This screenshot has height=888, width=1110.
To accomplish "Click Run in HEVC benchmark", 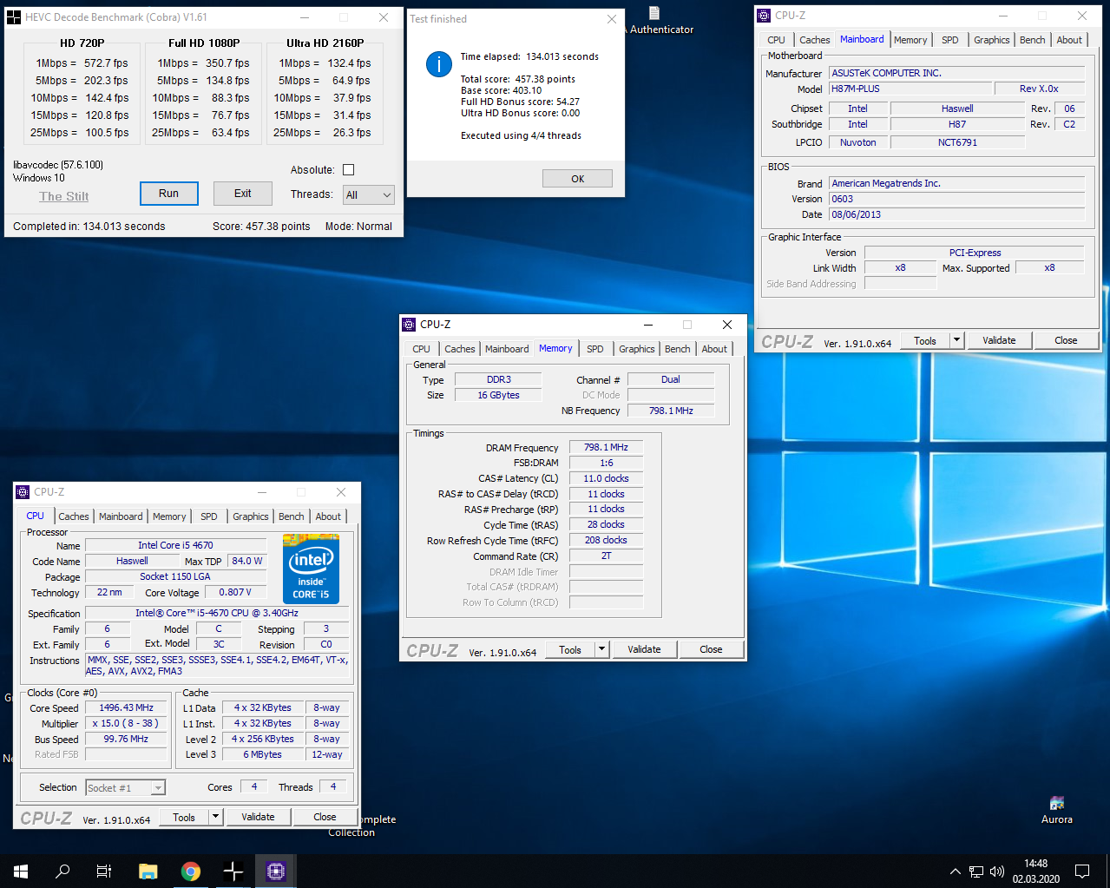I will [x=169, y=194].
